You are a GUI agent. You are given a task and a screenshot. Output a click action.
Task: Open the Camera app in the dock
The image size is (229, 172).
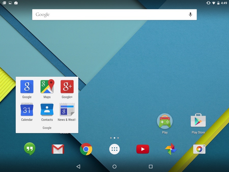[199, 149]
